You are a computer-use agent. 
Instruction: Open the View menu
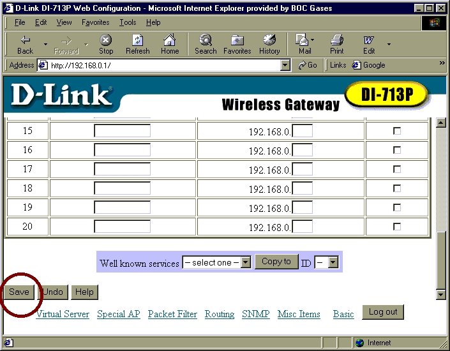(64, 22)
